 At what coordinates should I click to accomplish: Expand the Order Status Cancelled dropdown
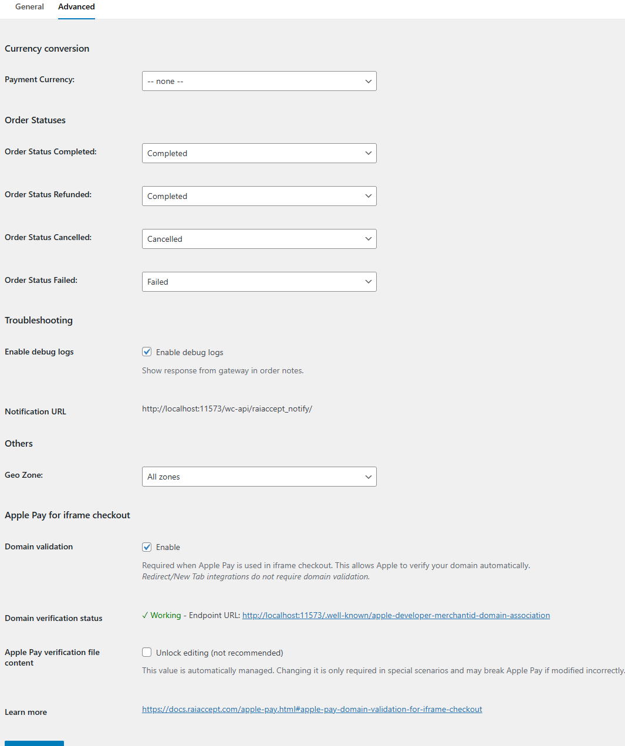point(259,239)
